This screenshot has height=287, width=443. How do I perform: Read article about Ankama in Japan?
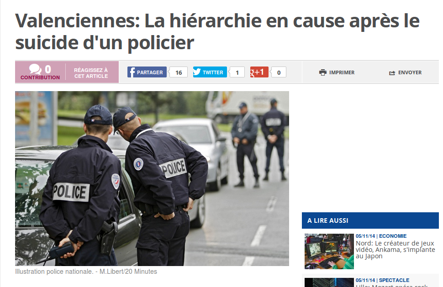tap(395, 250)
